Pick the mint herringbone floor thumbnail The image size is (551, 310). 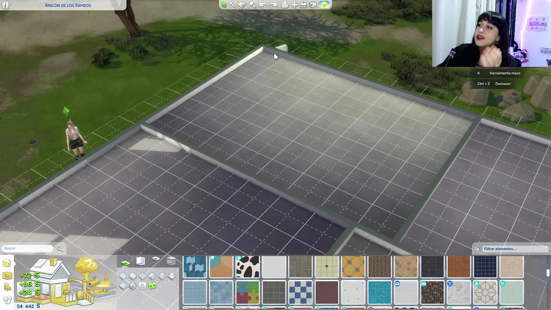511,292
